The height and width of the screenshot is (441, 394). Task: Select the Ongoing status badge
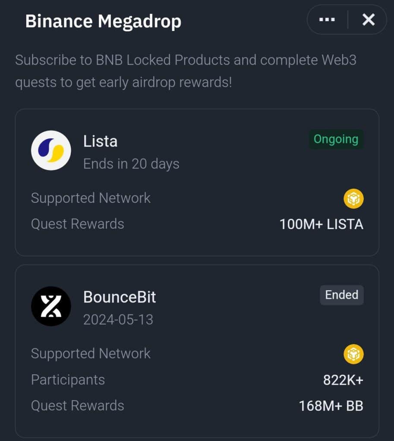[x=336, y=140]
